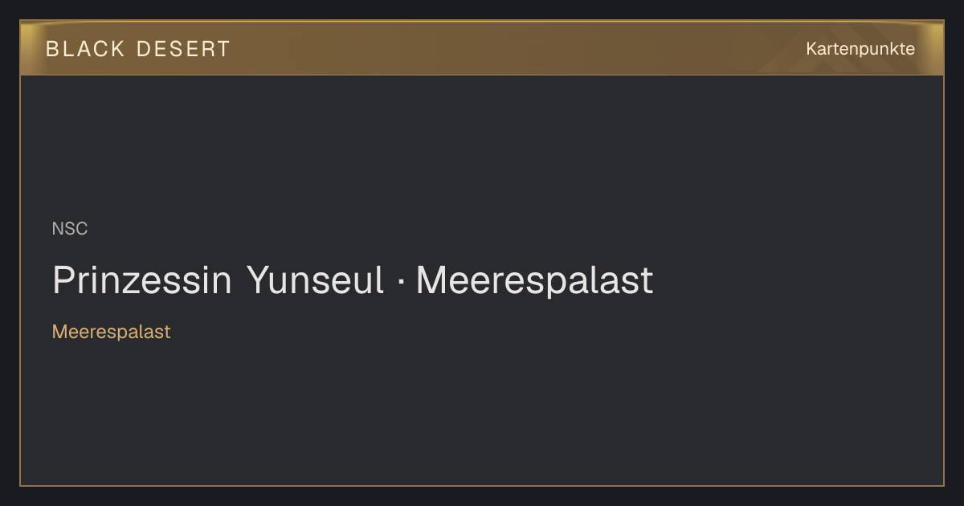The image size is (964, 506).
Task: Select the NSC category label
Action: coord(70,229)
